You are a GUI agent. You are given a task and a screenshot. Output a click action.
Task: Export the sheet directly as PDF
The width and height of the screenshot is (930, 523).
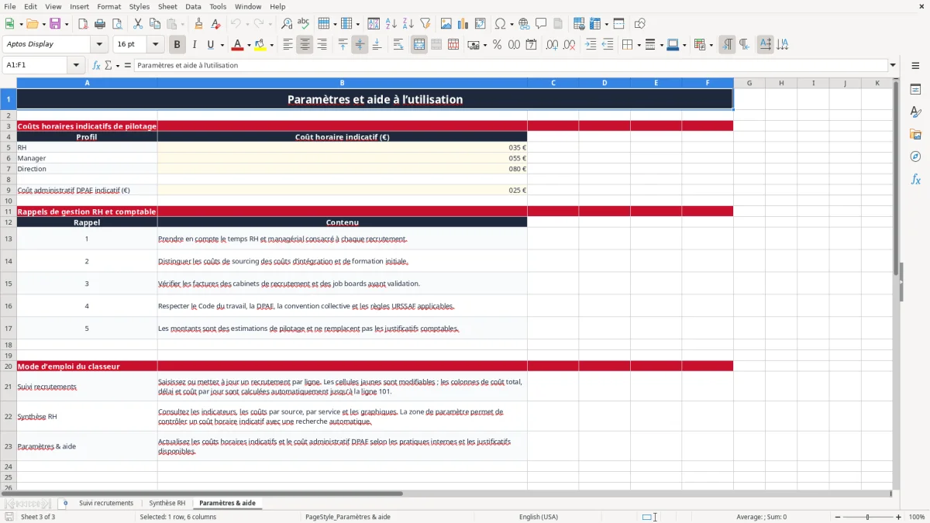pyautogui.click(x=83, y=24)
